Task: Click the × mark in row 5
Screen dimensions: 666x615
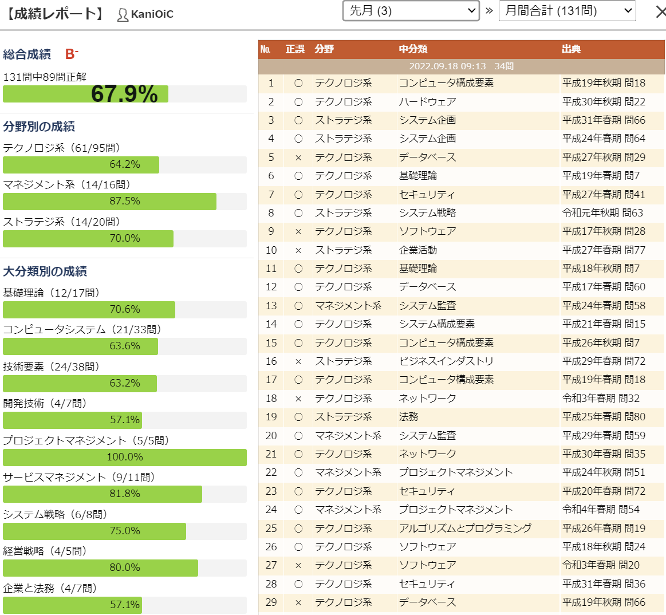Action: pyautogui.click(x=298, y=158)
